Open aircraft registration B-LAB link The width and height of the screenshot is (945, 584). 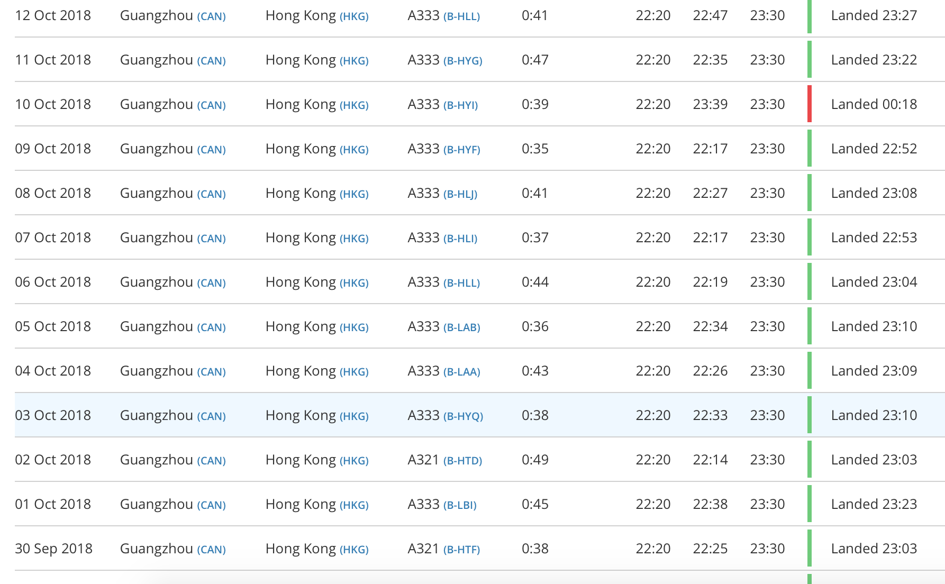point(461,327)
